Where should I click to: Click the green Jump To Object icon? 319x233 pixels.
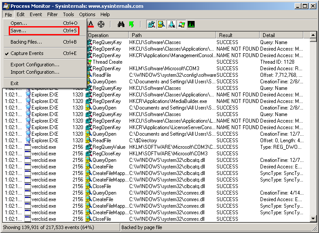point(131,24)
